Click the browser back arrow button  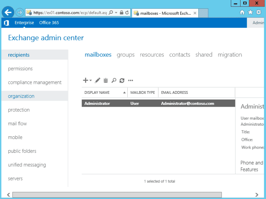coord(8,13)
